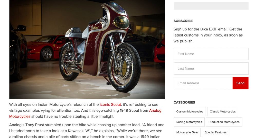
Task: Click the Indian Scout motorcycle photo
Action: click(x=87, y=49)
